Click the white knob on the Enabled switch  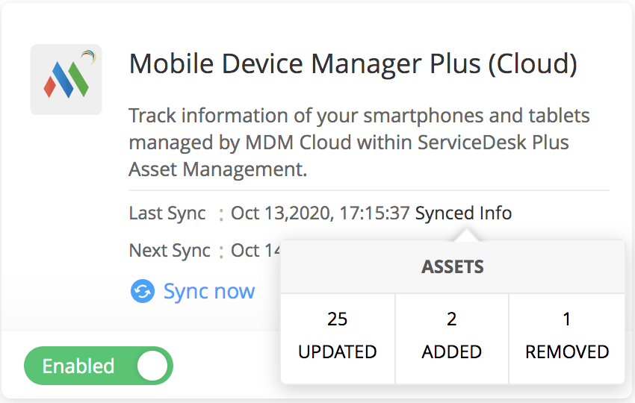(152, 366)
